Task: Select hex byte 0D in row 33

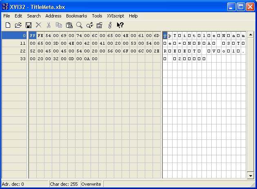Action: pos(71,59)
